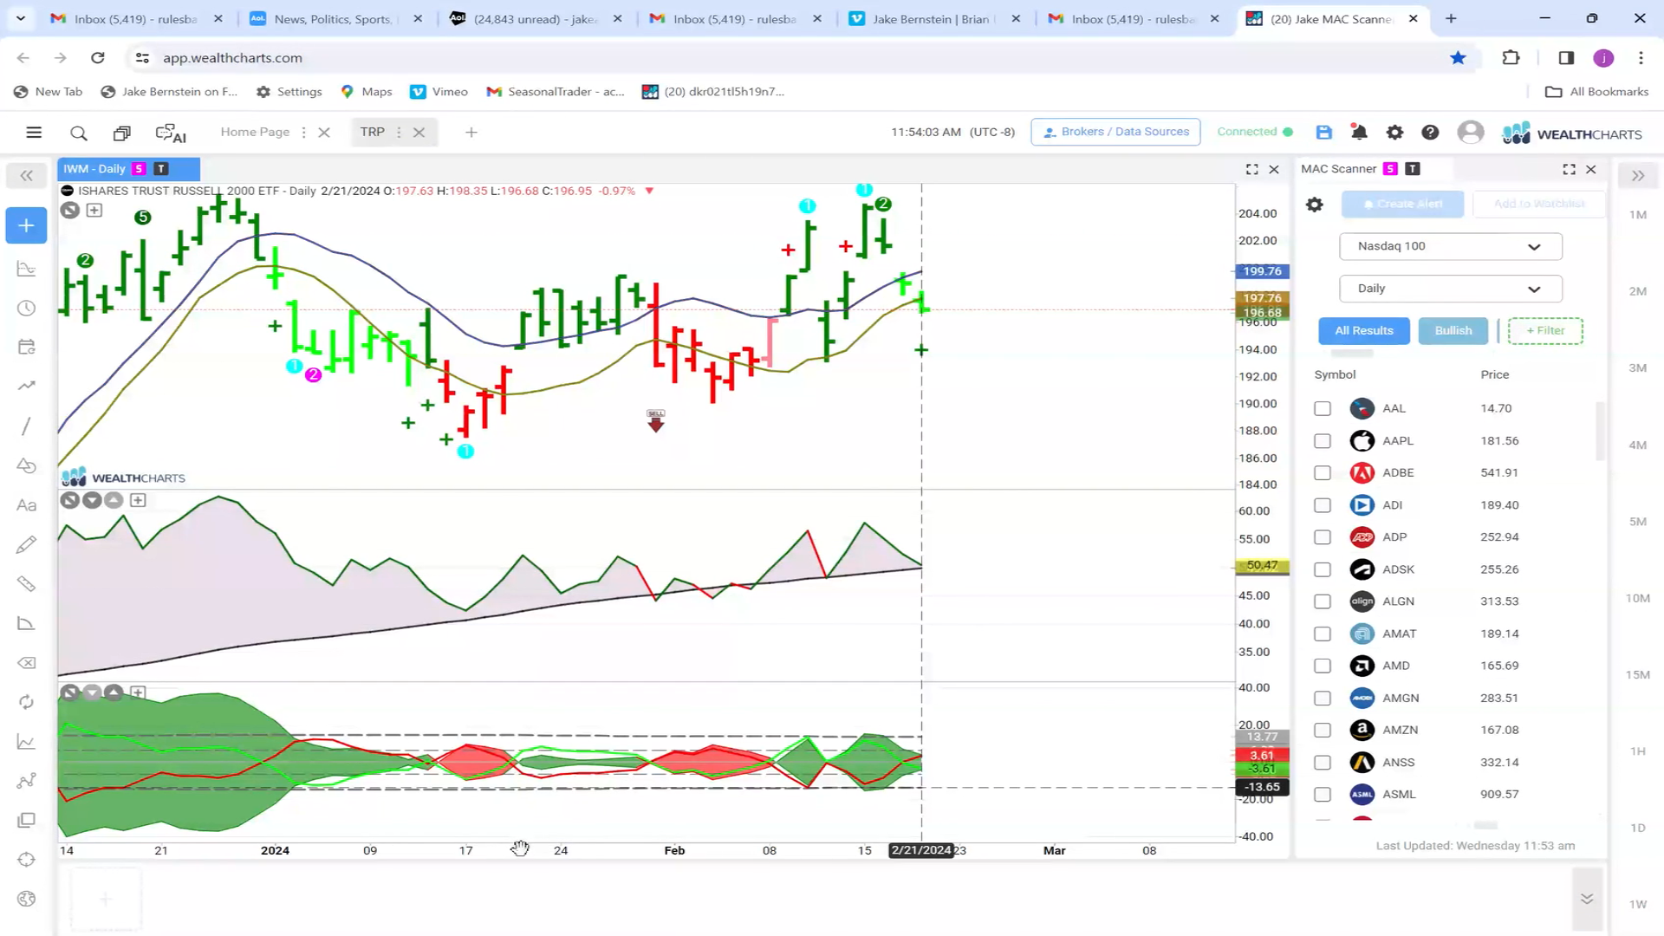Check the ALGN symbol checkbox
The image size is (1664, 936).
(1323, 601)
